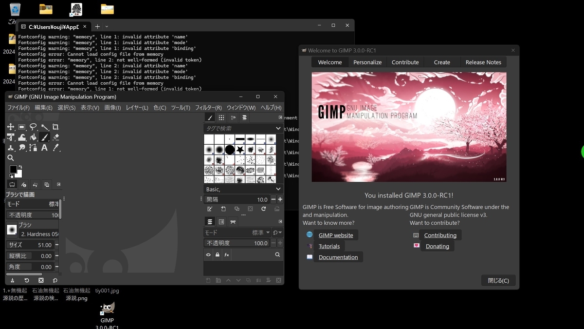Viewport: 584px width, 329px height.
Task: Swap foreground and background colors arrow
Action: [x=20, y=167]
